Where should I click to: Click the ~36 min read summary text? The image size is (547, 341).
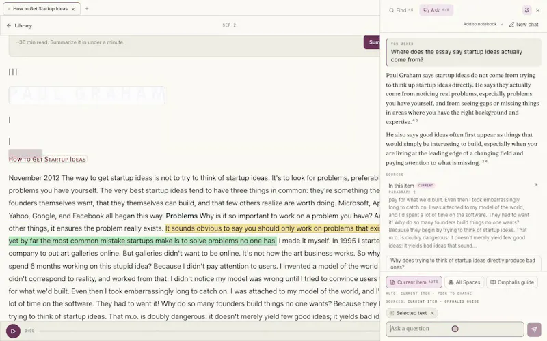(x=70, y=42)
